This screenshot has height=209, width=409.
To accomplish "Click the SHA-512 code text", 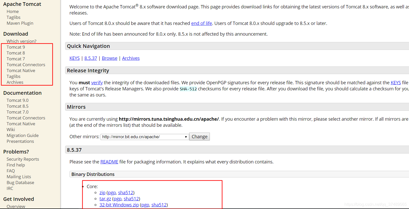I will click(188, 89).
